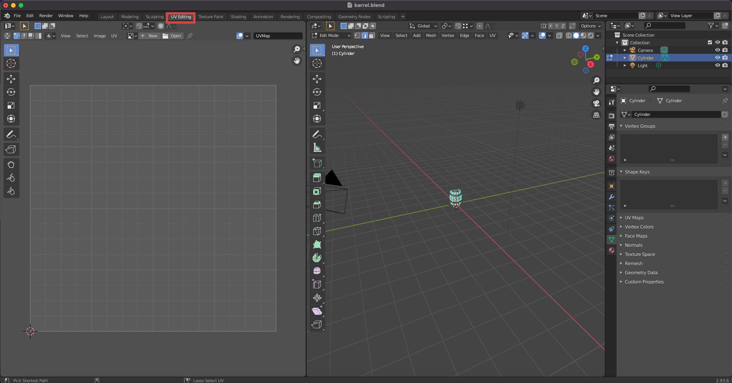The image size is (732, 383).
Task: Select the Inset Faces tool
Action: click(317, 191)
